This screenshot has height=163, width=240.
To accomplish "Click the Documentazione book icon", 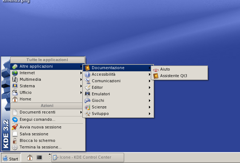I will click(87, 68).
